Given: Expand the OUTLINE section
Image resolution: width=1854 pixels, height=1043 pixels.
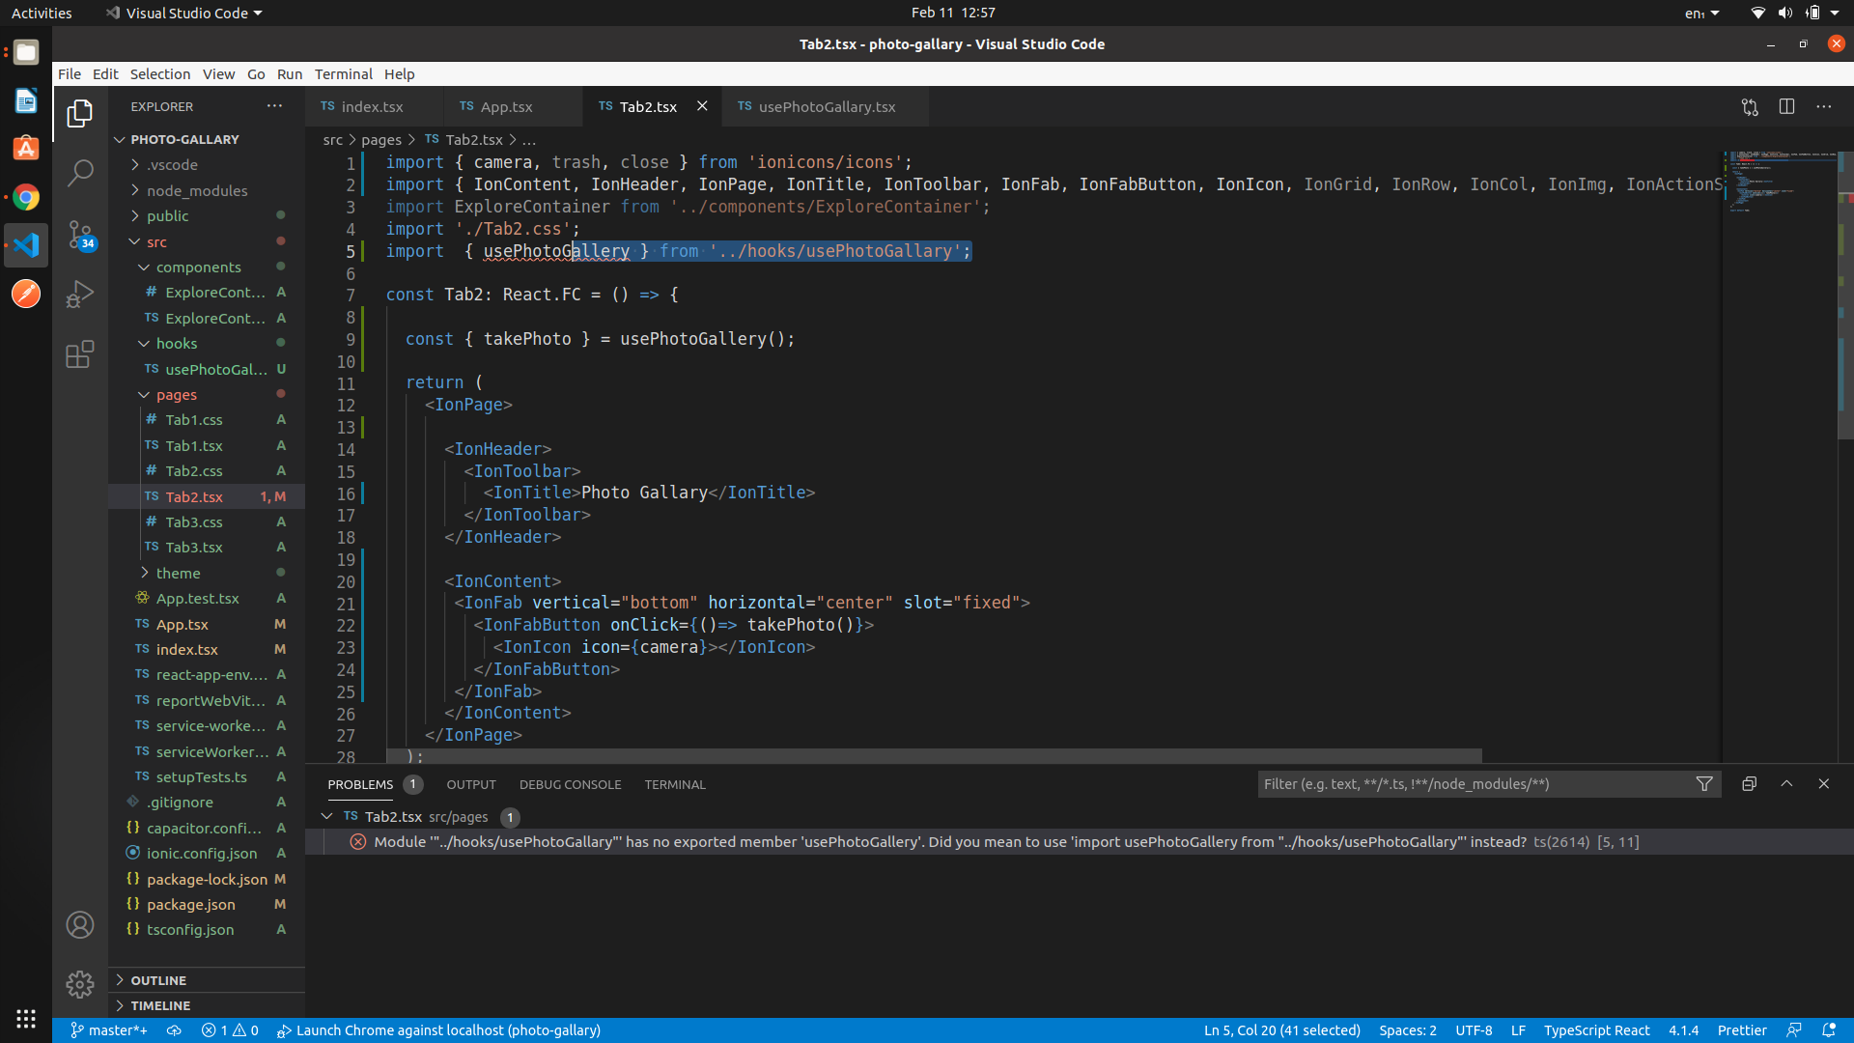Looking at the screenshot, I should (158, 980).
